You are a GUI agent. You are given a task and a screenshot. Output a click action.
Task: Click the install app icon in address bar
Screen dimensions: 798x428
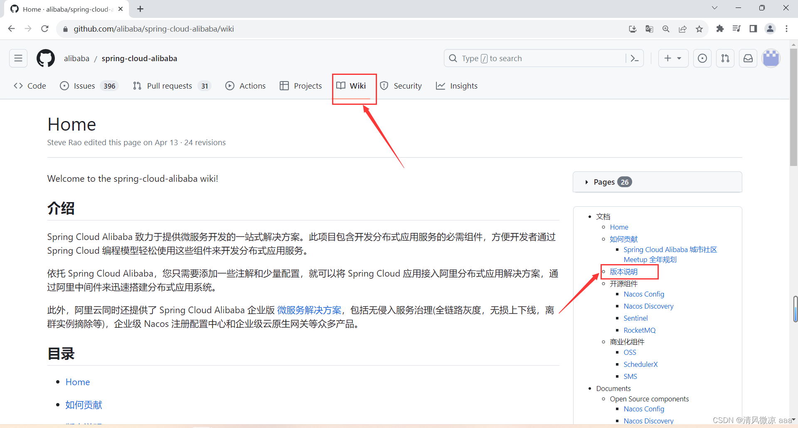[633, 29]
